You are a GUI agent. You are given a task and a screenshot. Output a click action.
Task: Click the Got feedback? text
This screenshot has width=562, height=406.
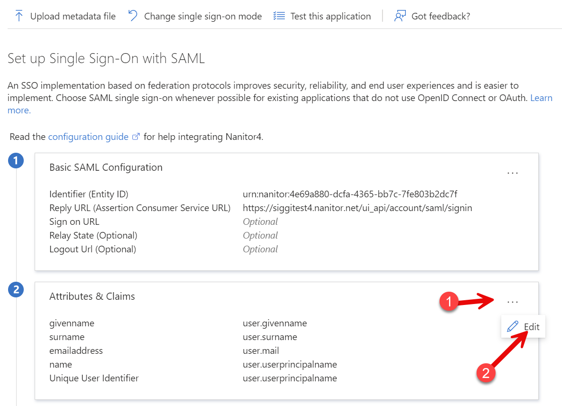(440, 16)
